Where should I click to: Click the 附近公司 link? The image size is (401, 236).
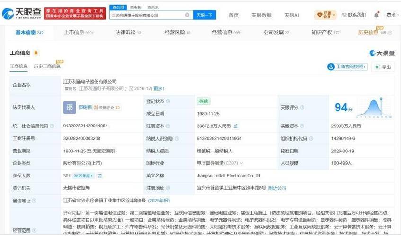277,188
